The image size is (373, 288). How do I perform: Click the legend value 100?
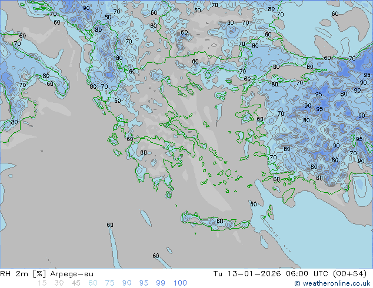[180, 283]
